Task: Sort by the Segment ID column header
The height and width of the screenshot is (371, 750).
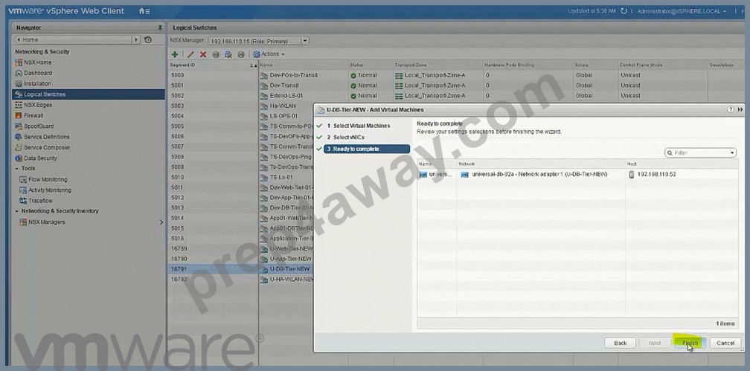Action: (214, 65)
